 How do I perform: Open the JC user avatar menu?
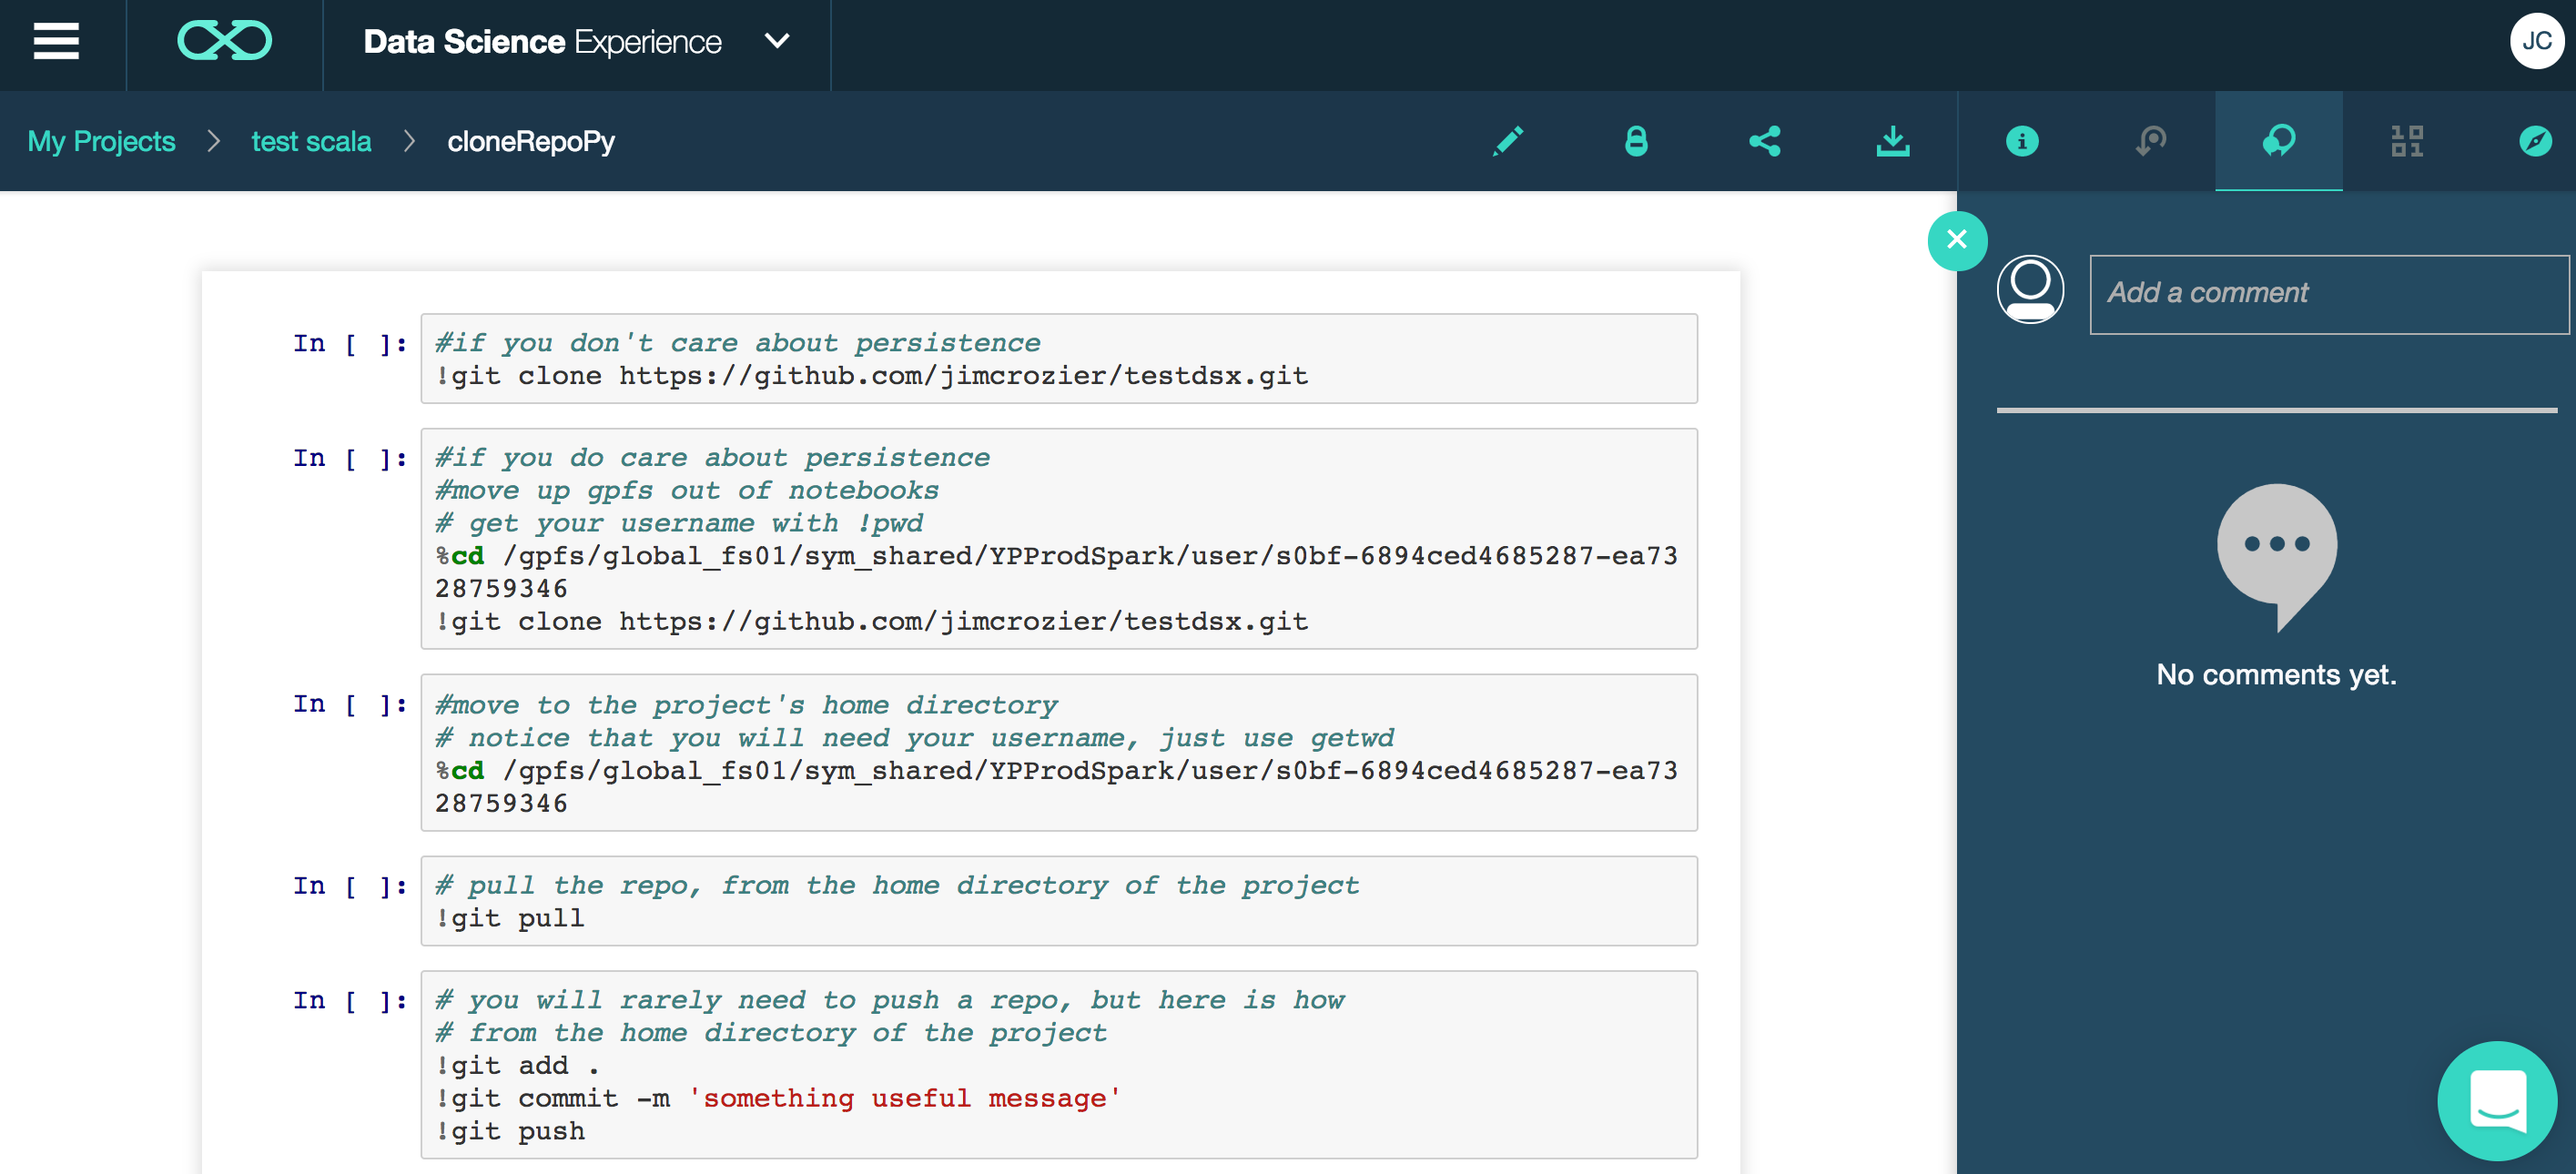(x=2536, y=42)
